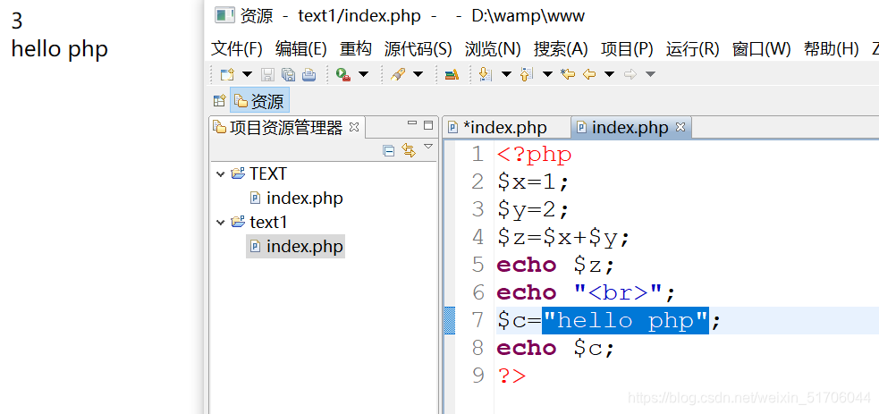Open Previous Annotation dropdown arrow

click(547, 74)
